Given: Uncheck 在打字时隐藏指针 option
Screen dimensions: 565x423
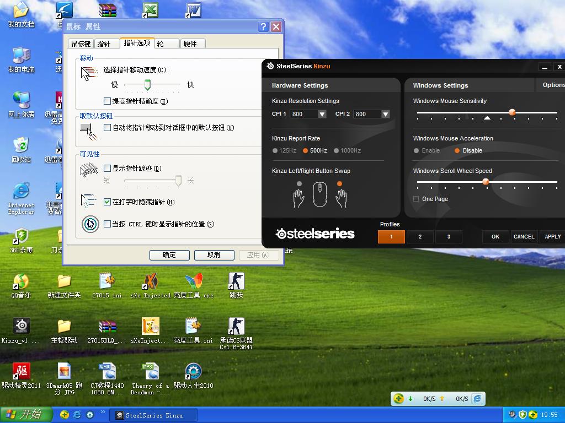Looking at the screenshot, I should pos(107,202).
